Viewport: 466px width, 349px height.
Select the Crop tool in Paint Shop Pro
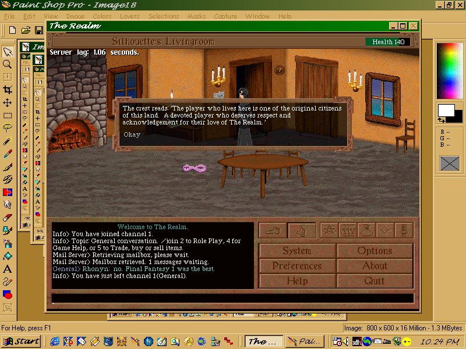8,90
